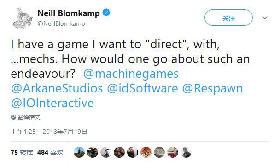Open the @machinegames mention link
The height and width of the screenshot is (167, 280).
click(131, 74)
